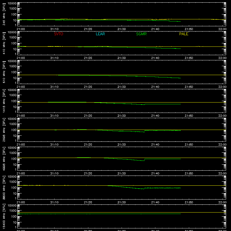Click the 21:20 label of the 8800 MHz panel
This screenshot has height=231, width=231.
88,202
